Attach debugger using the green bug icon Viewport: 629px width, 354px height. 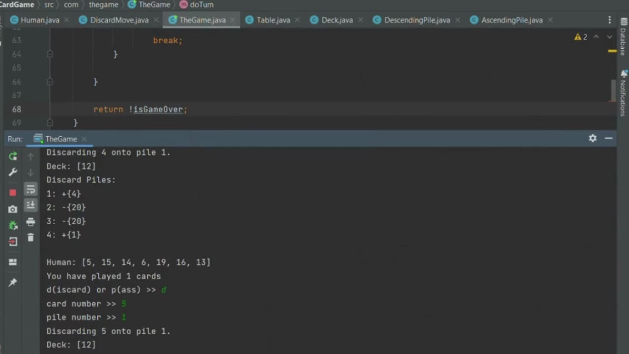(x=13, y=225)
